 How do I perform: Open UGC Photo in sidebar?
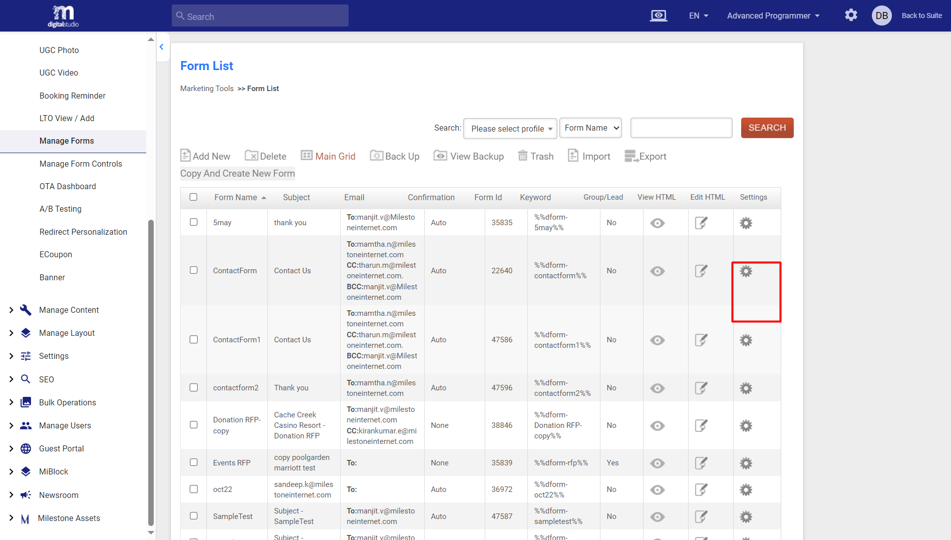[59, 50]
